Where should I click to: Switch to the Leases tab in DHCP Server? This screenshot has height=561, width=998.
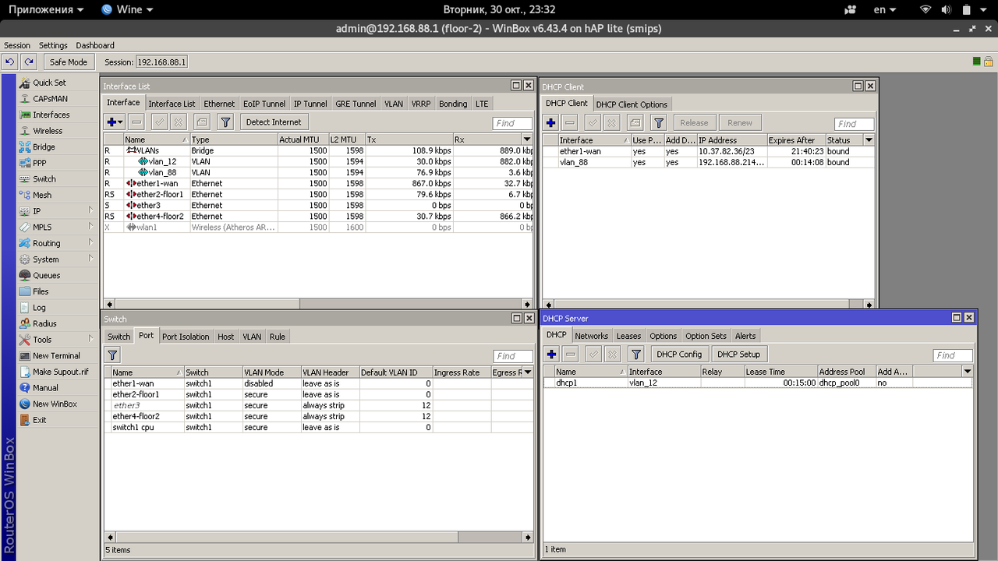628,336
